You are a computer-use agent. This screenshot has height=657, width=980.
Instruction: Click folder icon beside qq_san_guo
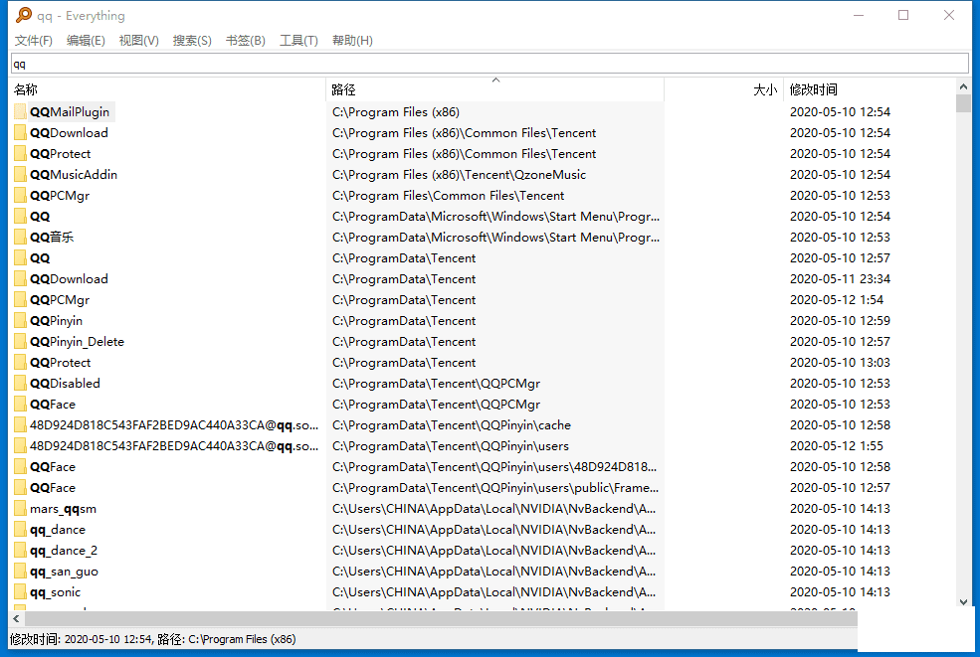click(20, 571)
